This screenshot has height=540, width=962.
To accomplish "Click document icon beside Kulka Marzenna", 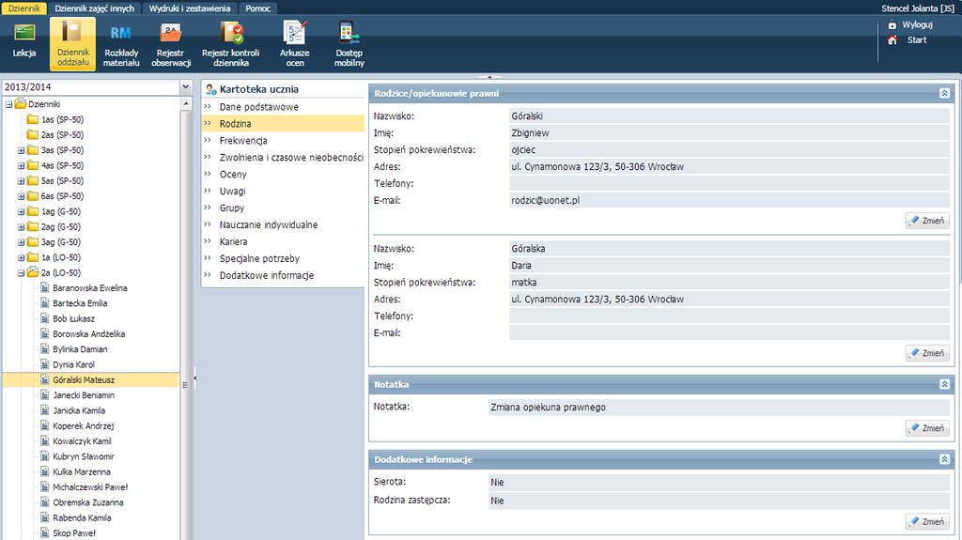I will click(x=45, y=471).
